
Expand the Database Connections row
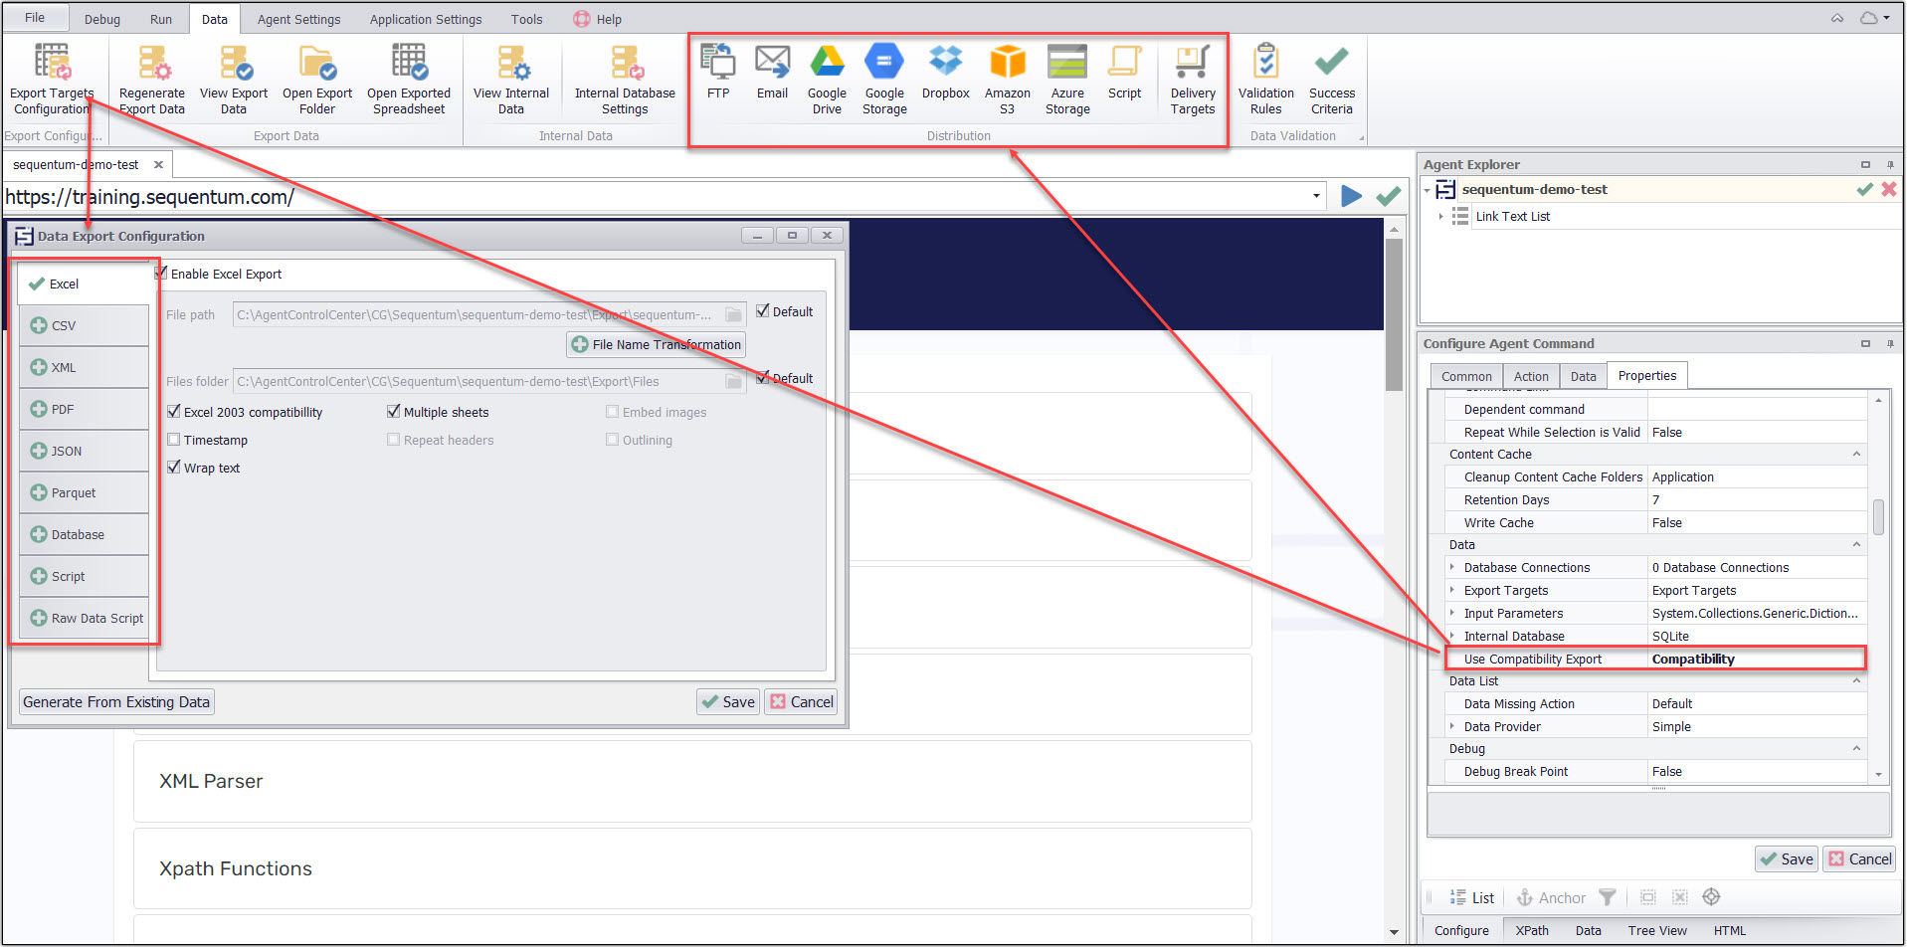1452,567
